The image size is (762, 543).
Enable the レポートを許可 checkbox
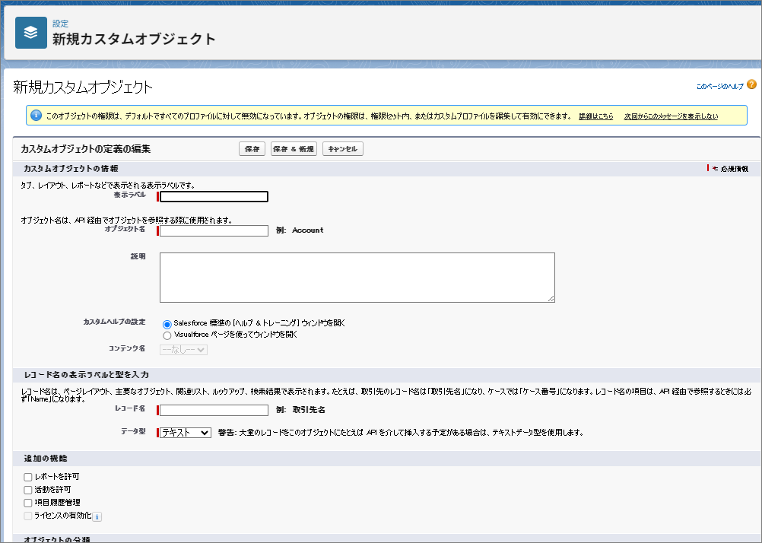(x=28, y=477)
